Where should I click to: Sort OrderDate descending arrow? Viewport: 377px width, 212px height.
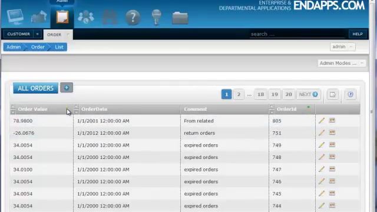point(76,112)
